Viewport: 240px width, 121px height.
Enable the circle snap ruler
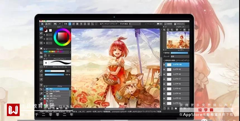(x=89, y=24)
